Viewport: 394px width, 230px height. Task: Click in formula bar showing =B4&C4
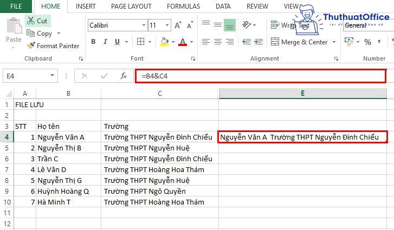[x=261, y=76]
